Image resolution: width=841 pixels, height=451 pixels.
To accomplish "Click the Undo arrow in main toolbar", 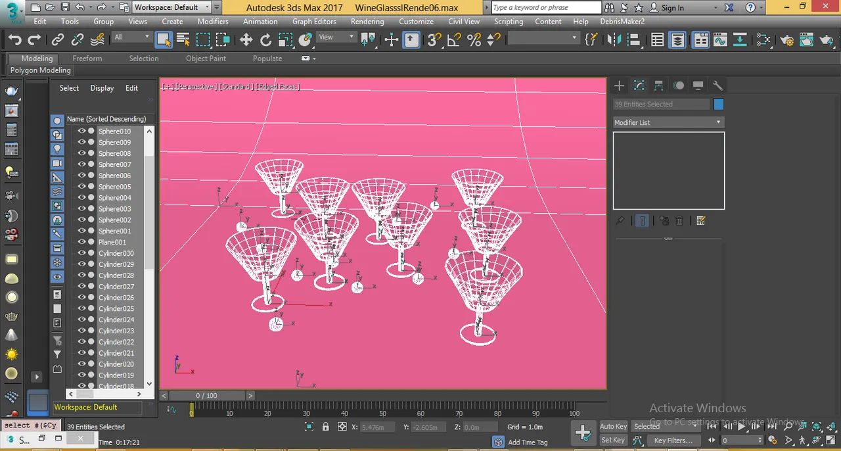I will coord(14,39).
